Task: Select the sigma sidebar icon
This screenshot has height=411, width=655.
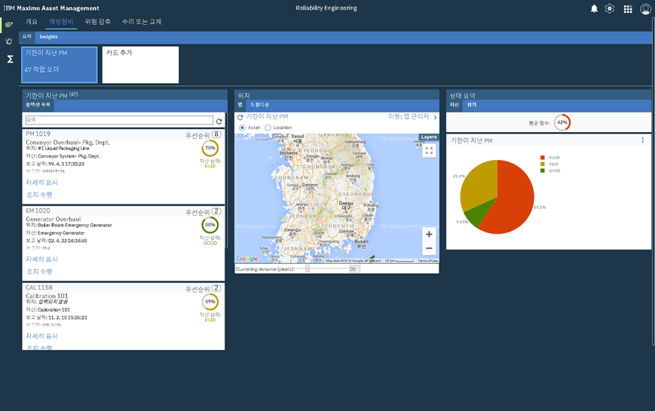Action: click(x=10, y=59)
